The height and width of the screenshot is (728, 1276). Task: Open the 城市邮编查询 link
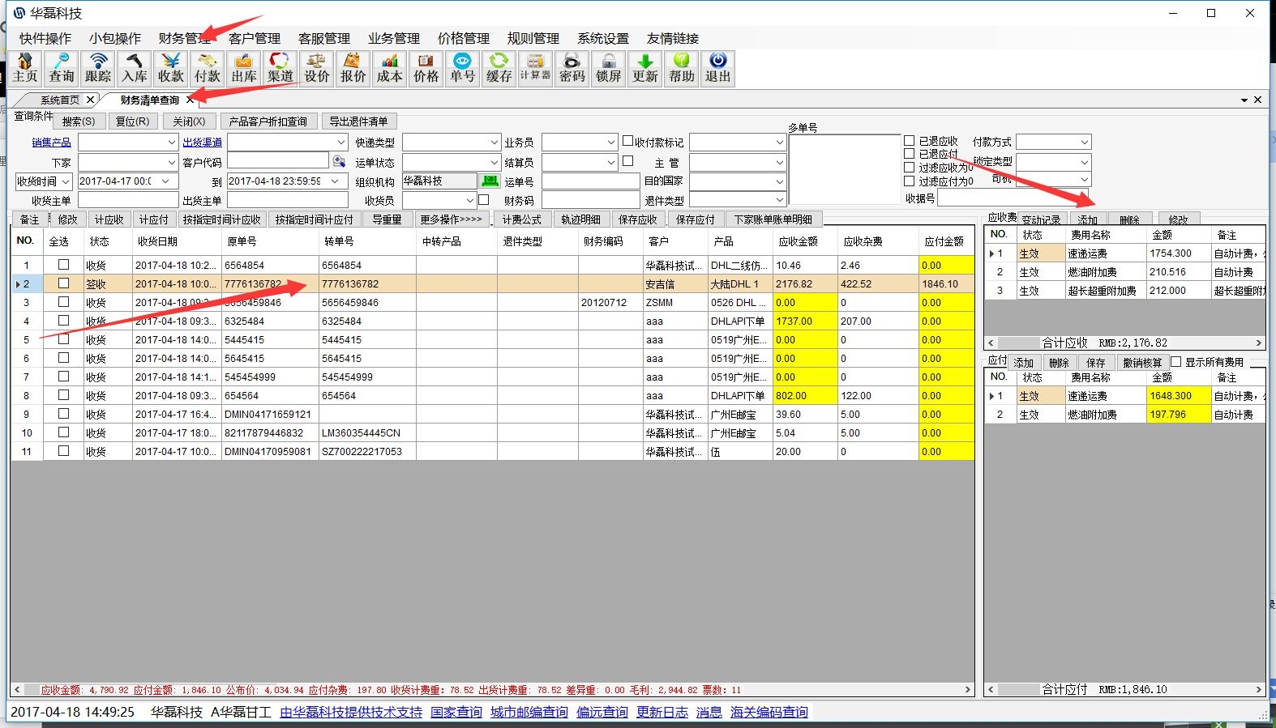tap(529, 713)
